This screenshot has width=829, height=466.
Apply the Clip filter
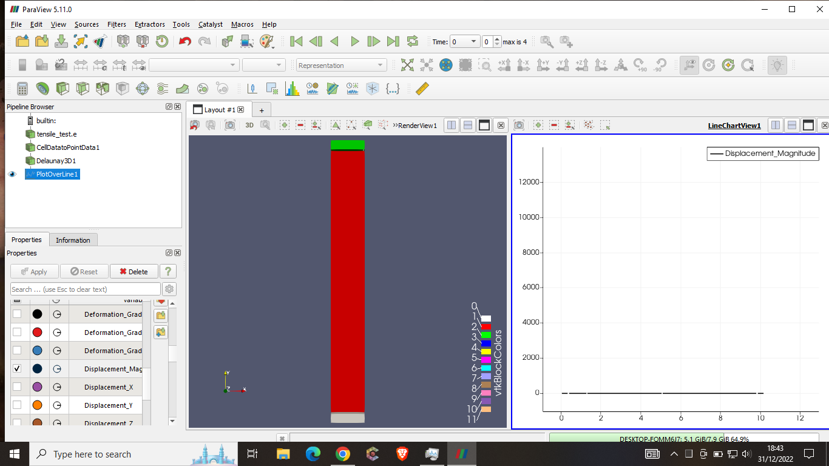coord(63,88)
